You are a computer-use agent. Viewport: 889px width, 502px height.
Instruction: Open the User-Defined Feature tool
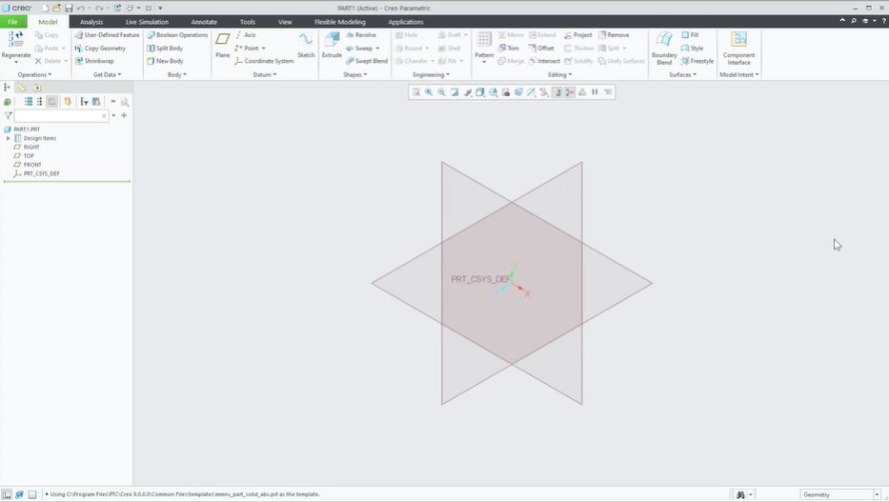[107, 35]
